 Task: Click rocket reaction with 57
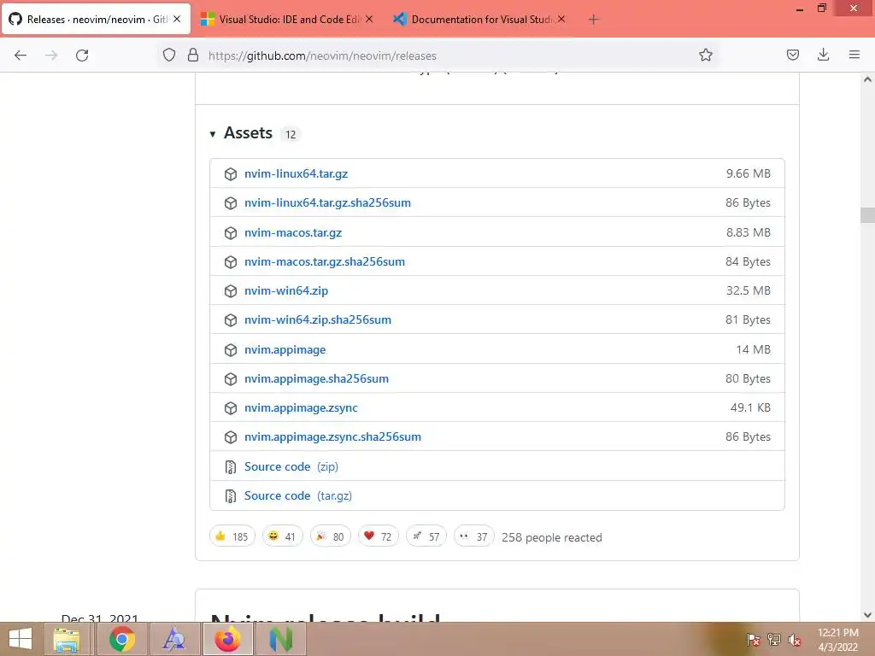[426, 536]
